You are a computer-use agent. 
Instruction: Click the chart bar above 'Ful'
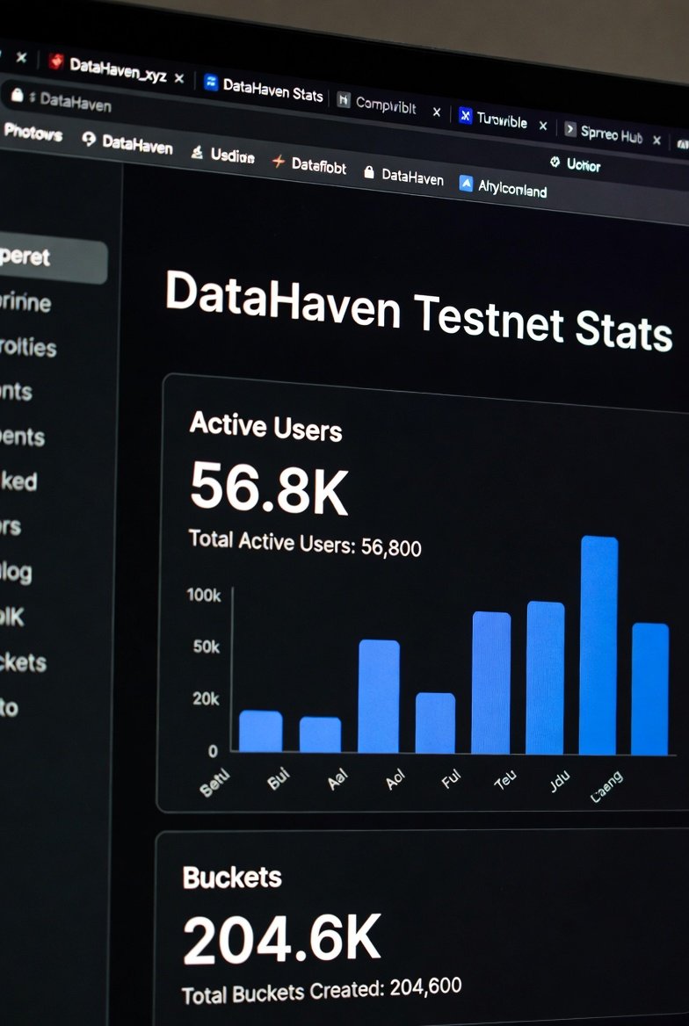click(x=490, y=683)
